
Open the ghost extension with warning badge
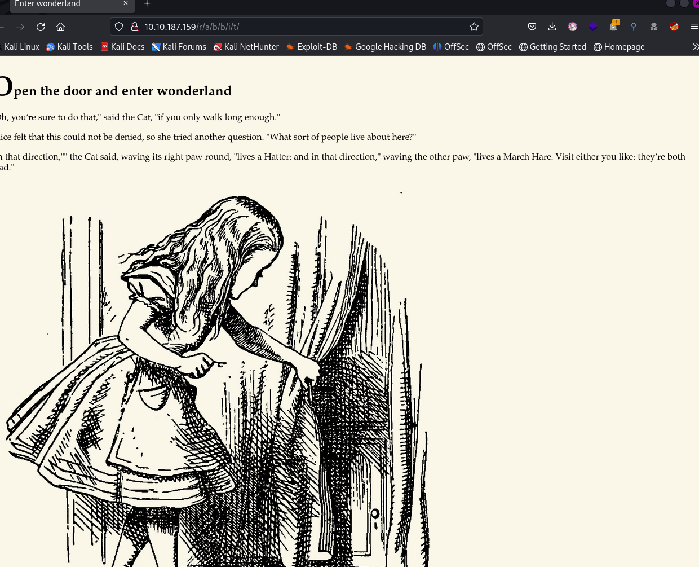coord(613,27)
